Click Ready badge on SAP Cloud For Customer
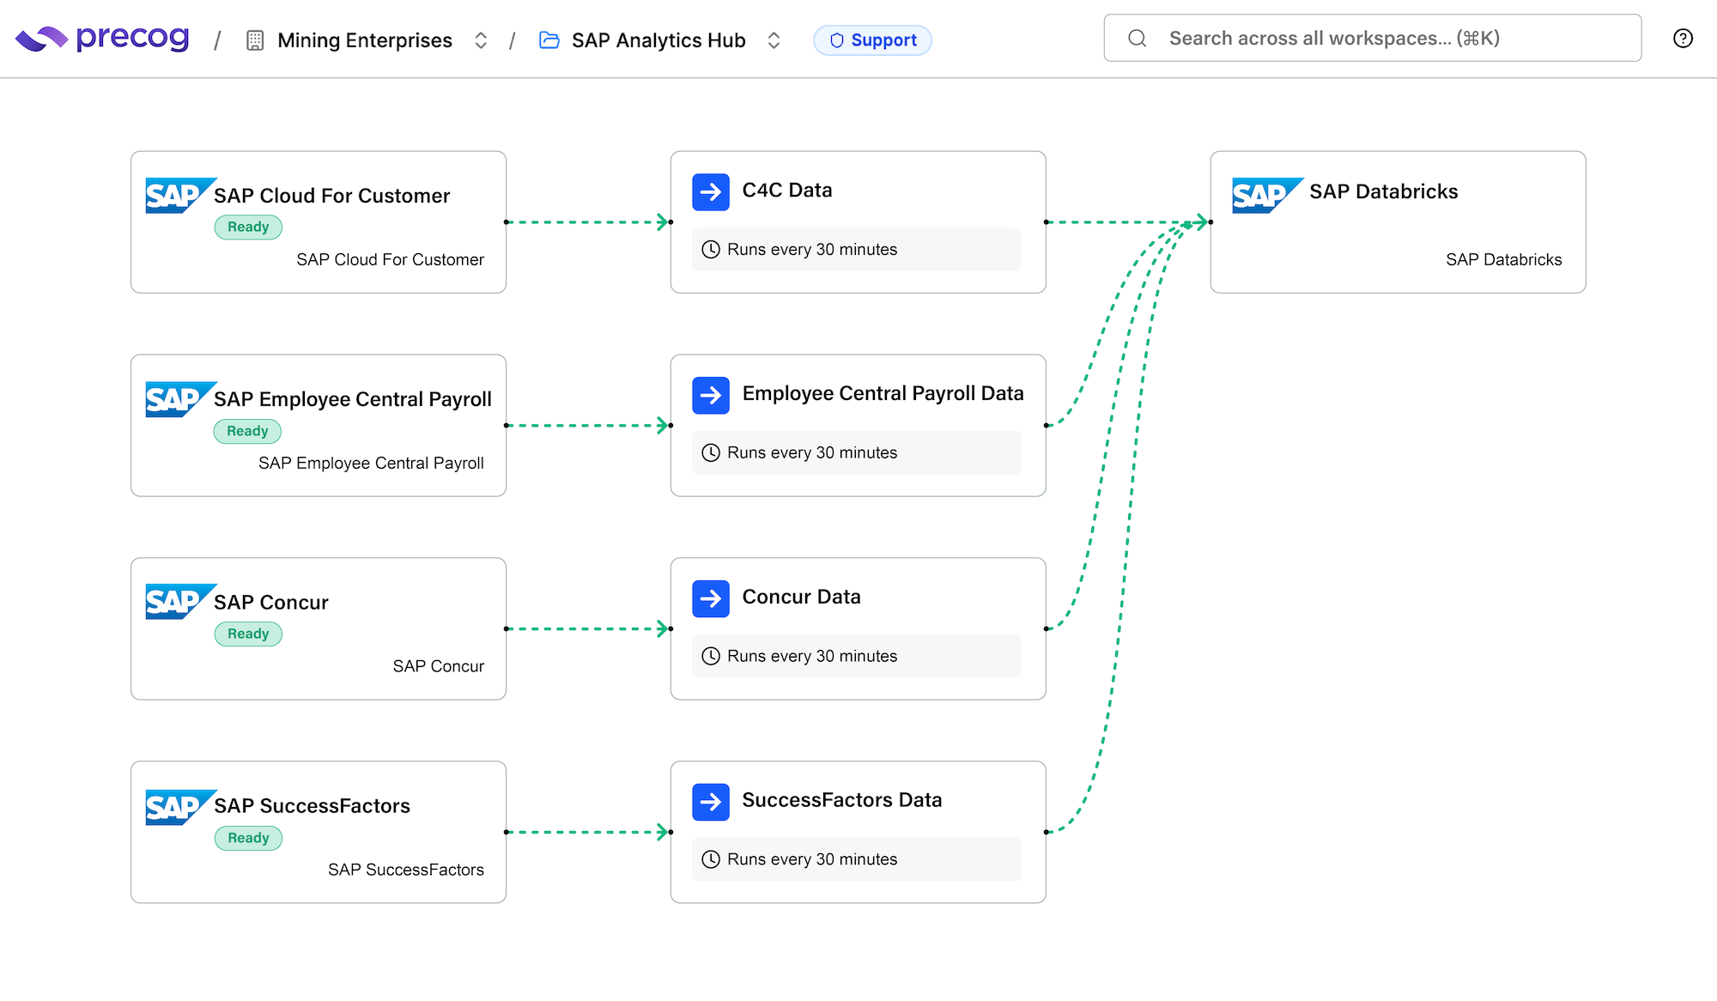The width and height of the screenshot is (1717, 1001). click(x=248, y=227)
